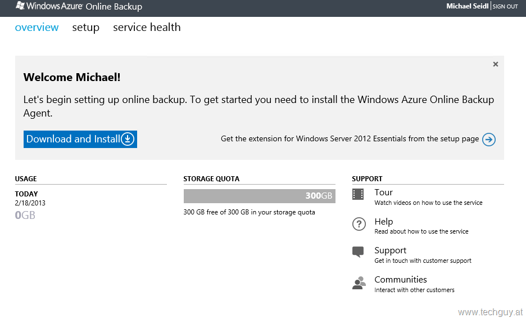This screenshot has width=526, height=318.
Task: Click the '300 GB free of 300 GB' quota text
Action: (x=250, y=212)
